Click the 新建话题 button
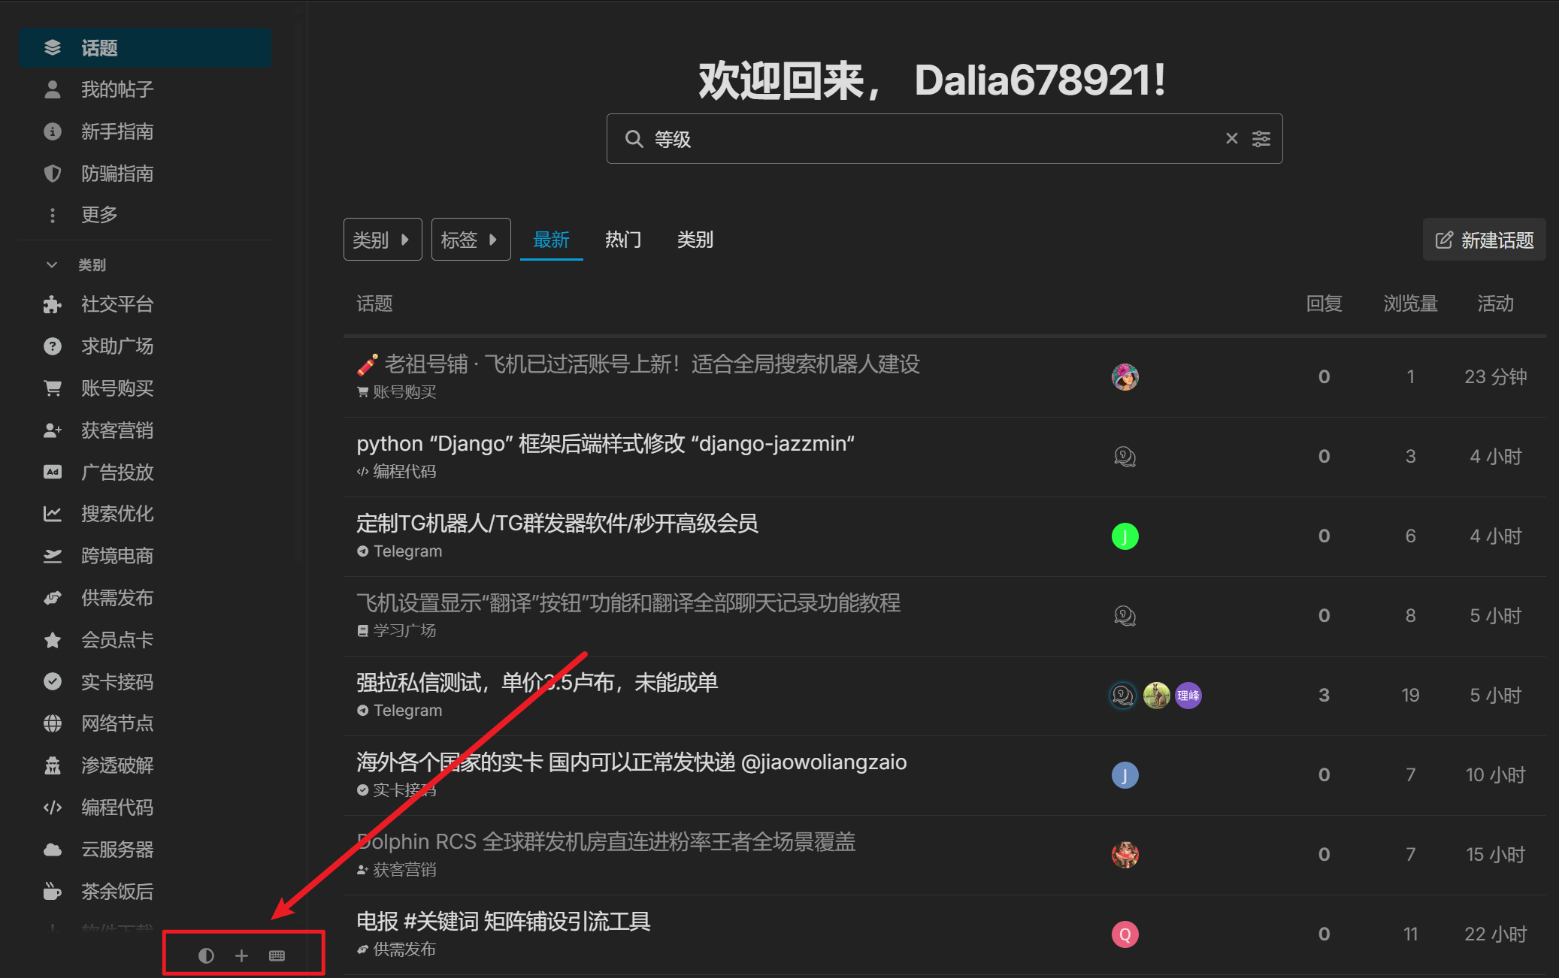Screen dimensions: 1559x978 (1484, 240)
